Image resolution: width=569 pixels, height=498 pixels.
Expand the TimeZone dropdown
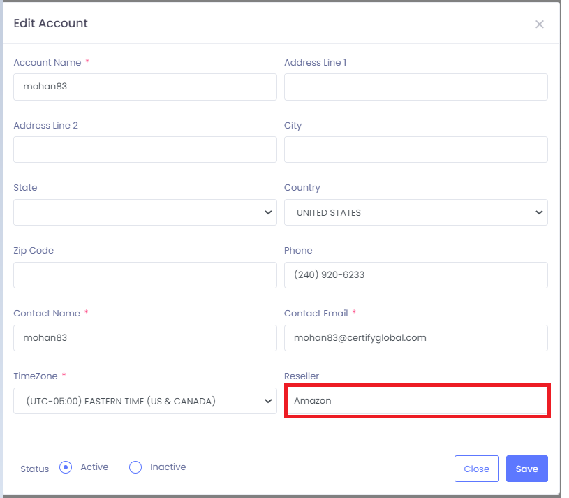click(x=145, y=401)
